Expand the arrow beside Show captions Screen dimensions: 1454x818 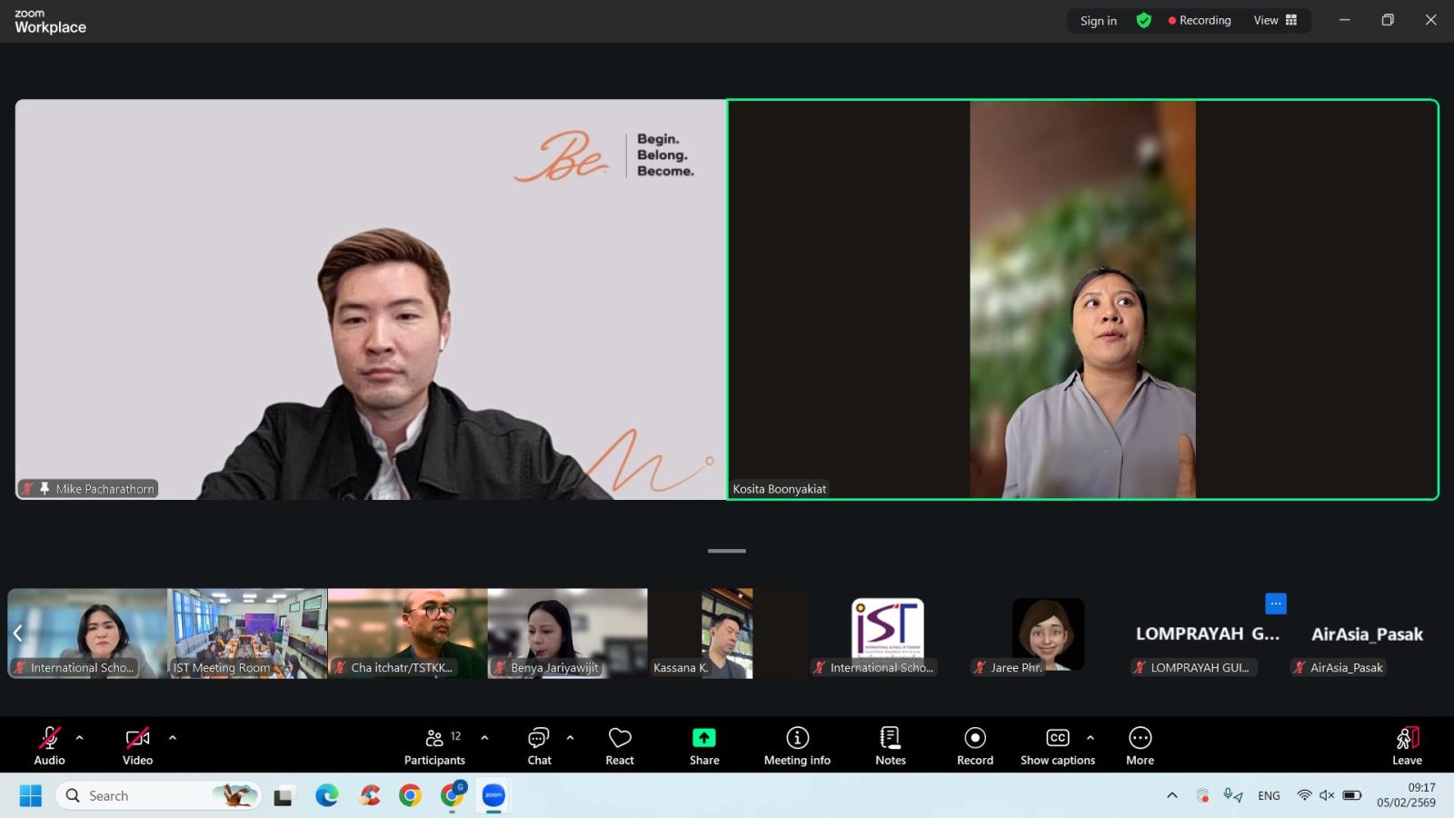[1090, 738]
